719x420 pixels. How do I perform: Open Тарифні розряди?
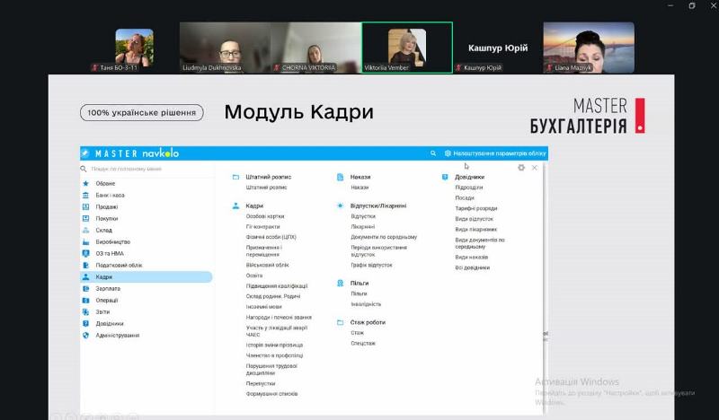(x=476, y=208)
